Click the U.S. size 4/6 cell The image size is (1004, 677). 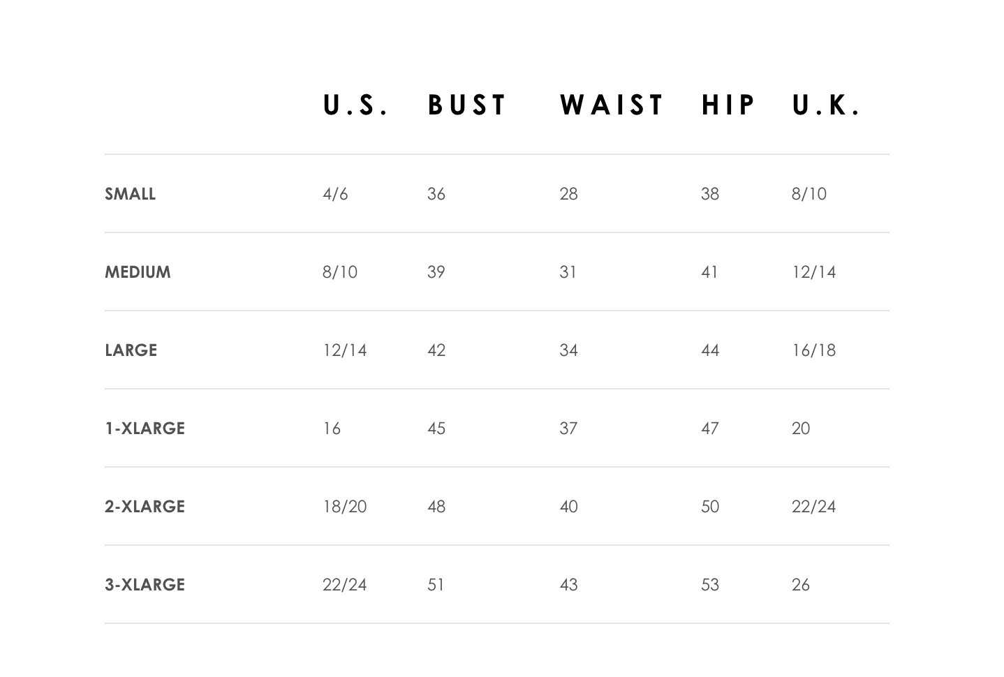click(335, 194)
